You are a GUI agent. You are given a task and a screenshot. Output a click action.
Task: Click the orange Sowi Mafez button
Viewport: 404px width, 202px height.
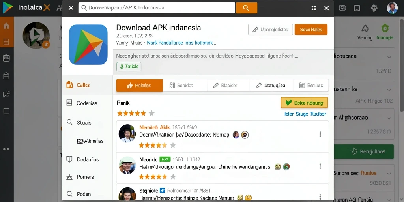pos(311,30)
